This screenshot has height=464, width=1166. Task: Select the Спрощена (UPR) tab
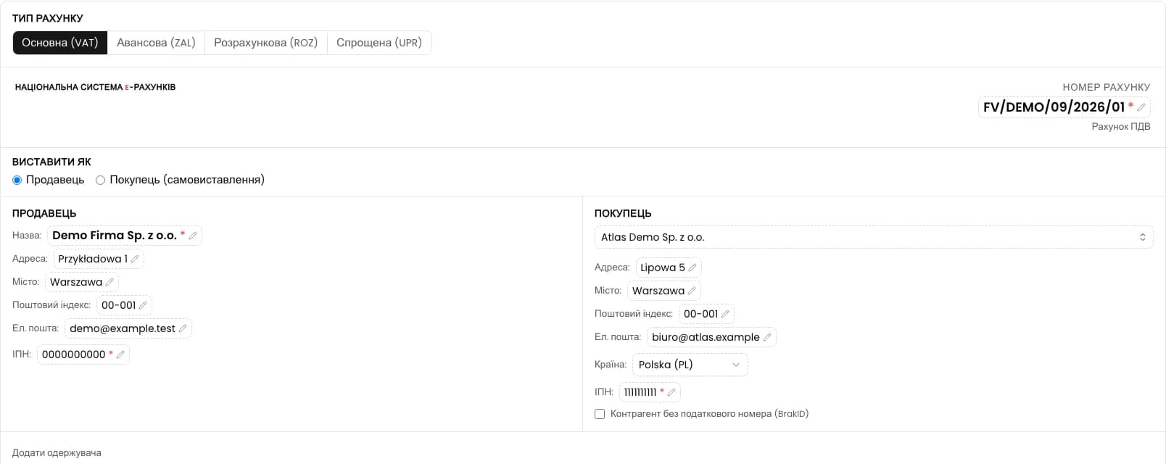click(379, 43)
